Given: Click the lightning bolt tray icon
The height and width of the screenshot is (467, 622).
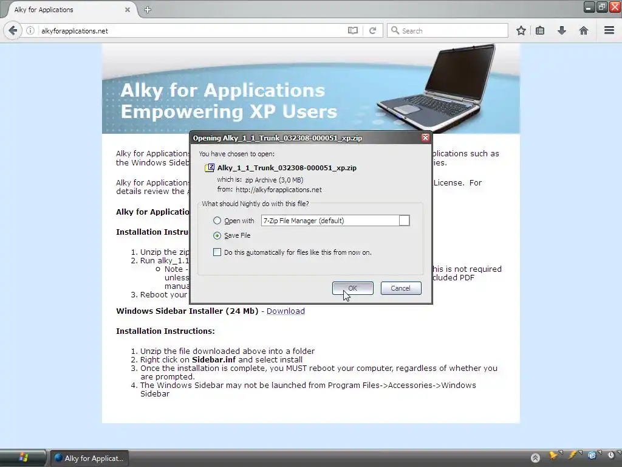Looking at the screenshot, I should coord(573,456).
